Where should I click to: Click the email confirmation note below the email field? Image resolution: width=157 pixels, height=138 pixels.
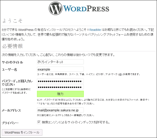click(66, 115)
